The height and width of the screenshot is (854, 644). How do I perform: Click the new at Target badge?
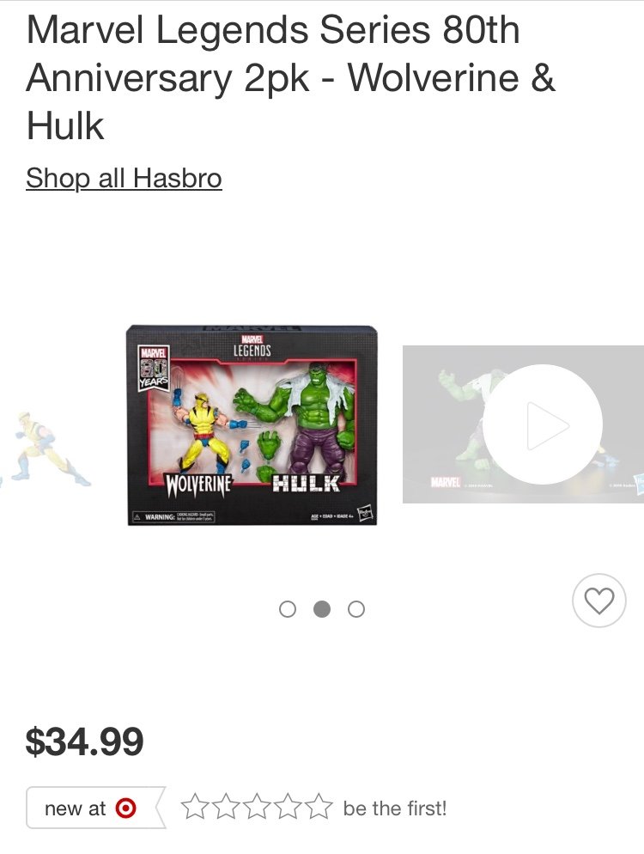(96, 808)
